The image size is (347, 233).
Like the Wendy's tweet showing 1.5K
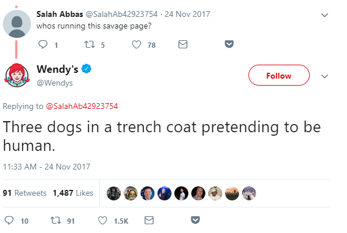coord(103,220)
